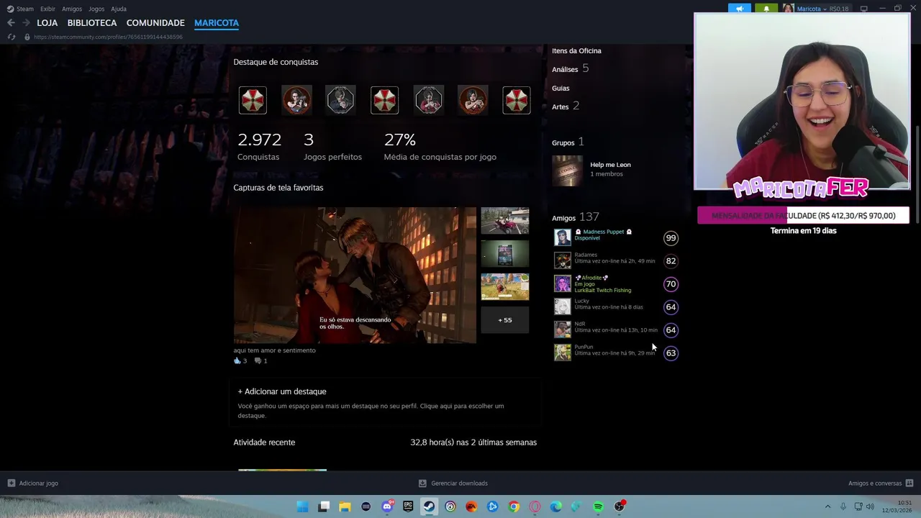Click the Help me Leon group avatar

(x=567, y=171)
